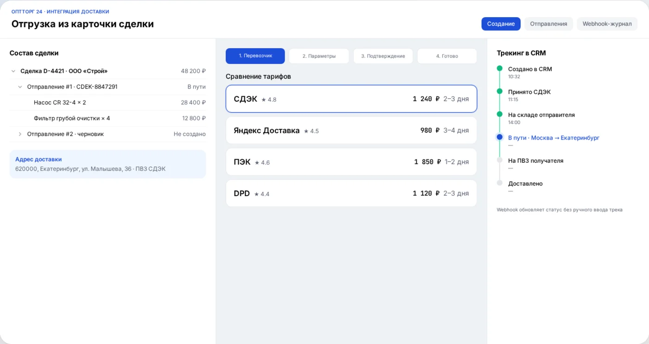Image resolution: width=649 pixels, height=344 pixels.
Task: Go to step 4. Готово
Action: [447, 56]
